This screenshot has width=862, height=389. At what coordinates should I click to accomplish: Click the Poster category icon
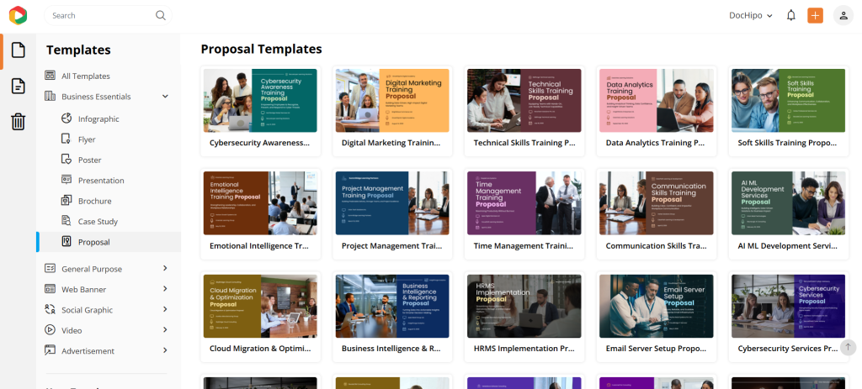tap(67, 160)
